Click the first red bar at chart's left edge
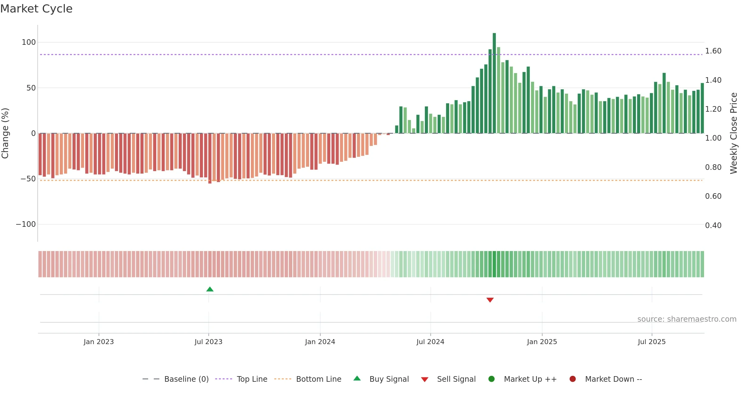Viewport: 747px width, 420px height. [x=40, y=154]
